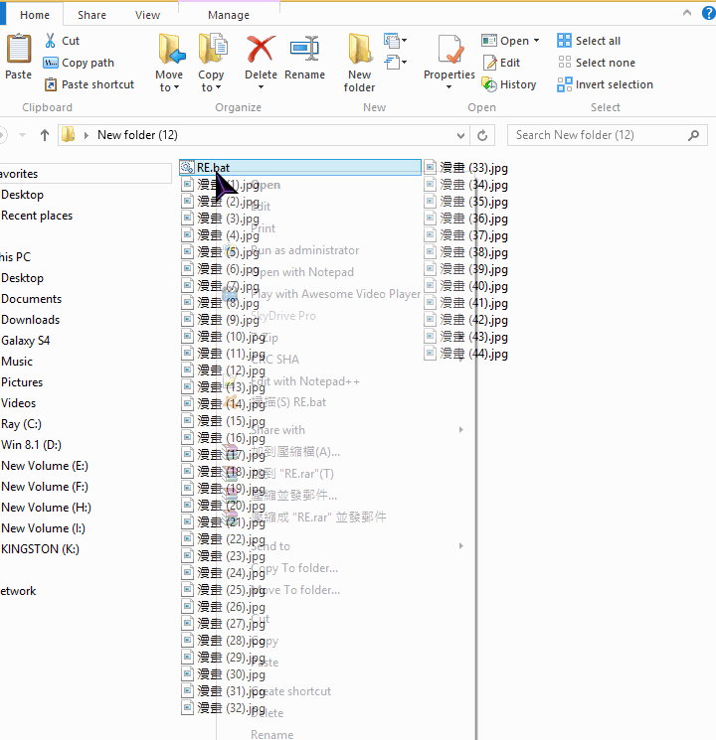Click the Cut scissors icon
This screenshot has height=740, width=716.
tap(50, 41)
